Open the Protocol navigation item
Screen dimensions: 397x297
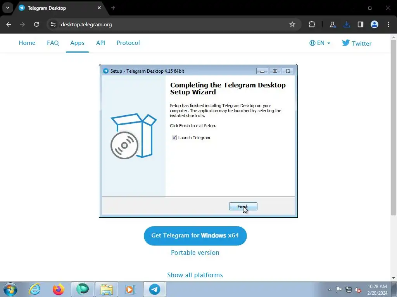pos(128,43)
